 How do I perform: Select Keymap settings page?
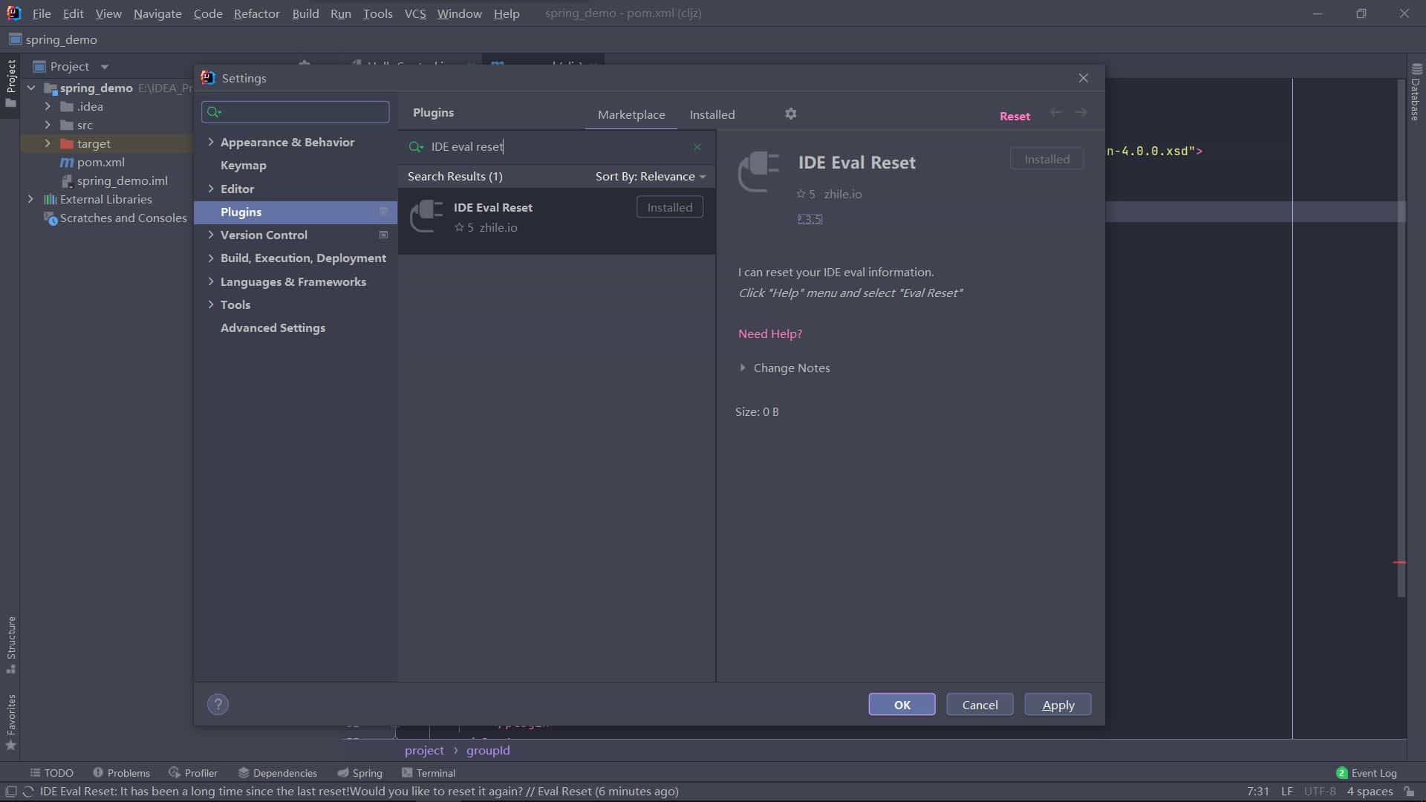coord(243,166)
